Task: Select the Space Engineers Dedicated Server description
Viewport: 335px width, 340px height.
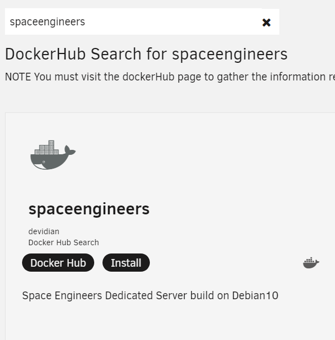Action: click(x=150, y=295)
